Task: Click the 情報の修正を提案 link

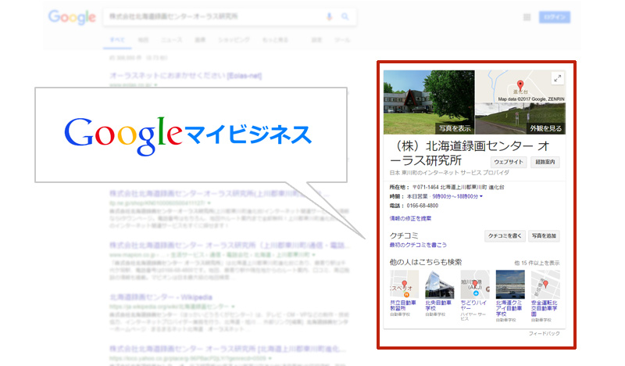Action: (x=410, y=218)
